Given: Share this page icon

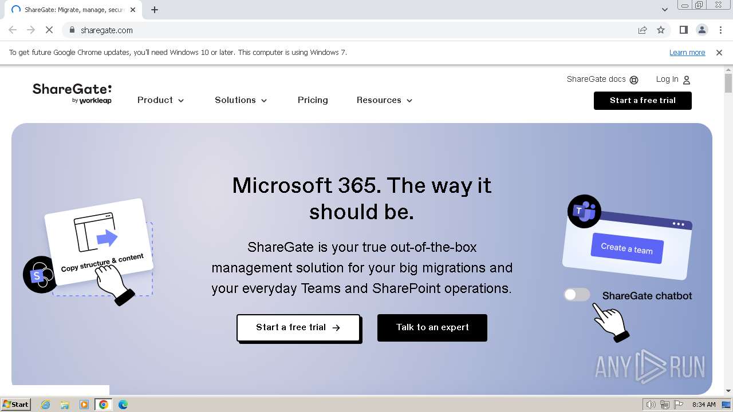Looking at the screenshot, I should 643,30.
